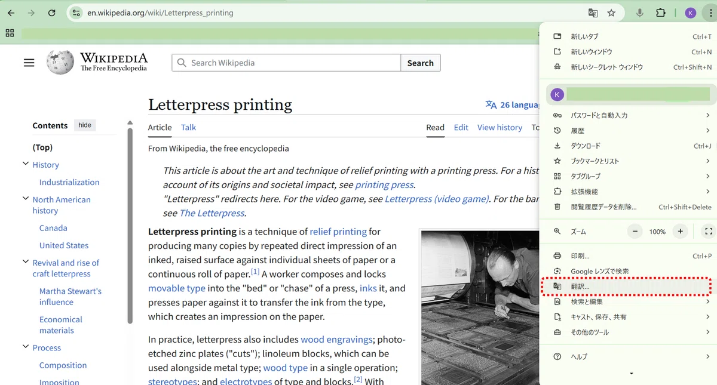Viewport: 717px width, 385px height.
Task: Collapse Revival and rise of craft letterpress
Action: 26,262
